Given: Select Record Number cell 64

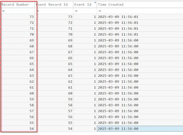Looking at the screenshot, I should point(18,70).
